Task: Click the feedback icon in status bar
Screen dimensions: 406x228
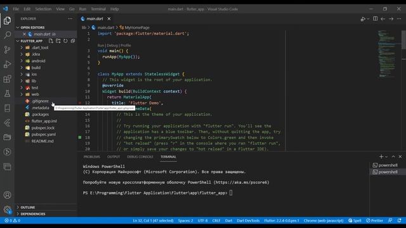Action: pyautogui.click(x=390, y=220)
